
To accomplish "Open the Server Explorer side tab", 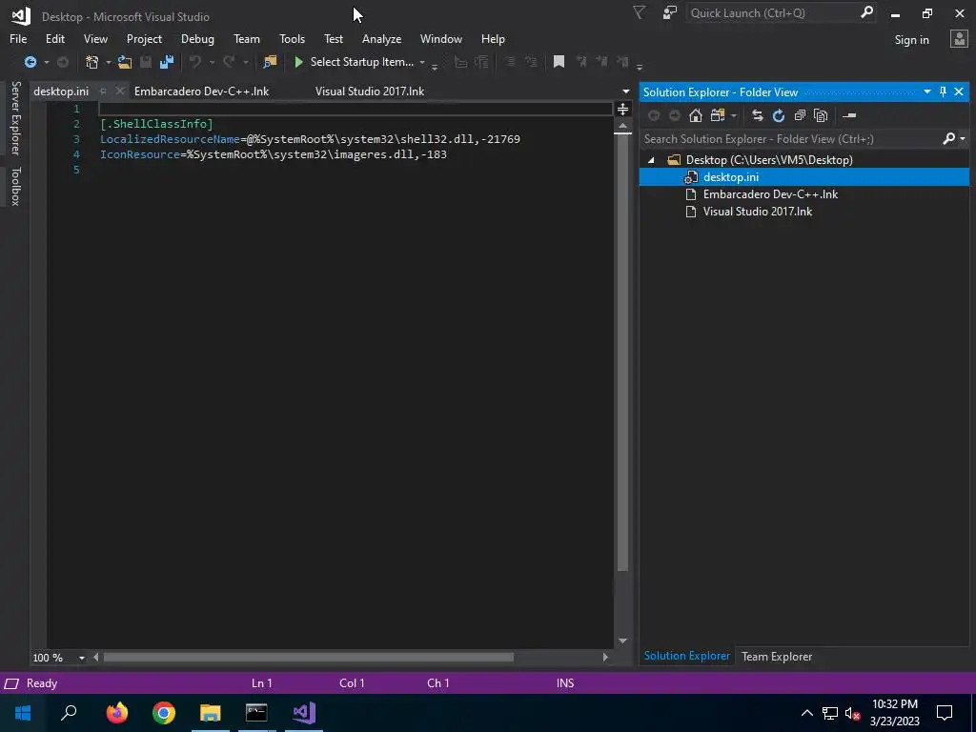I will (16, 118).
